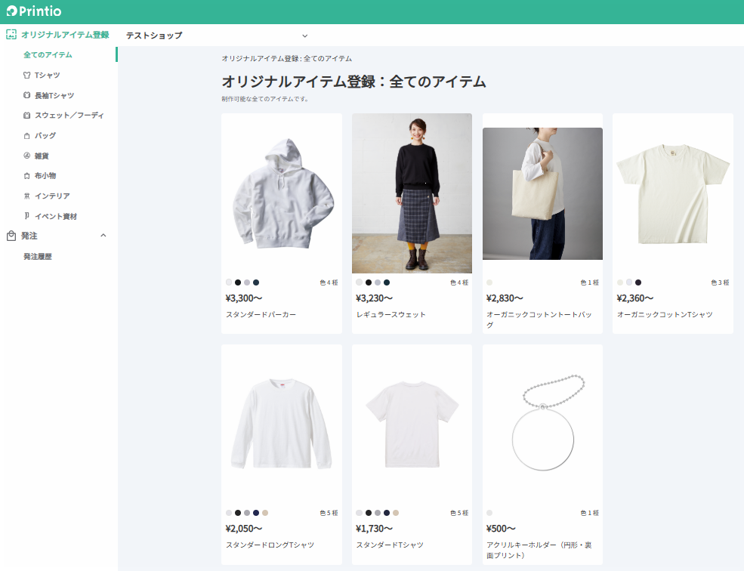Click the バッグ bag icon in sidebar

pos(27,136)
